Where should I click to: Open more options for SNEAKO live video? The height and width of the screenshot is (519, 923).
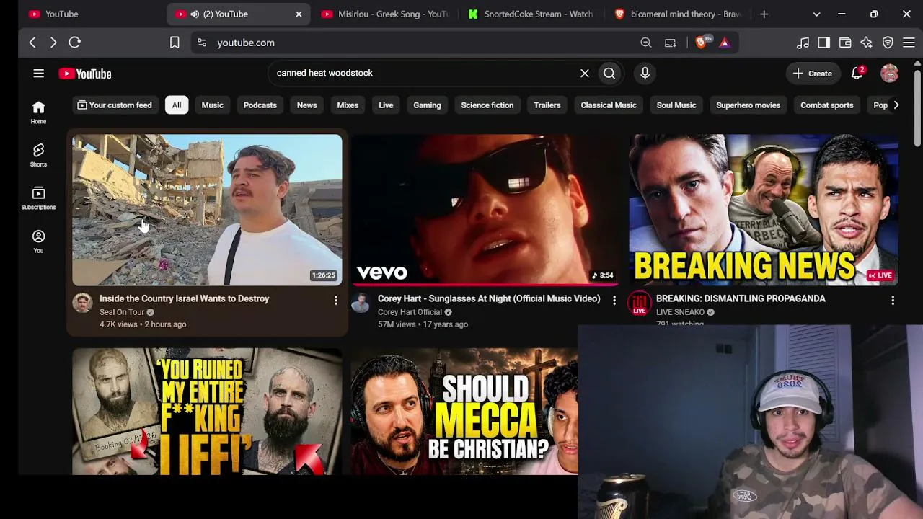coord(893,300)
